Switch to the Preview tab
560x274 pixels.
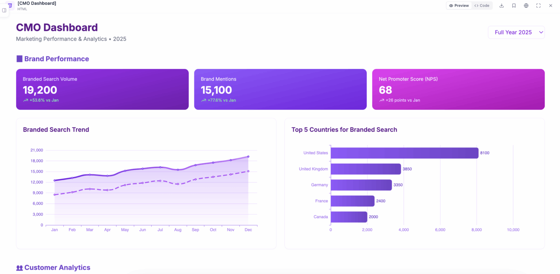[459, 5]
